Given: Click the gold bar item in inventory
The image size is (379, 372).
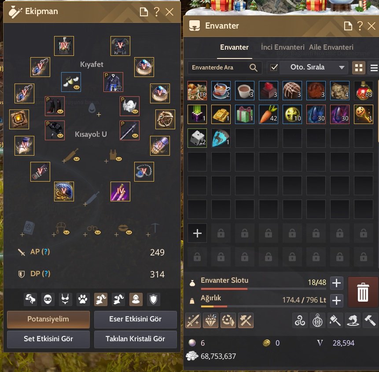Looking at the screenshot, I should 221,114.
